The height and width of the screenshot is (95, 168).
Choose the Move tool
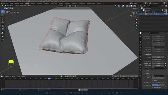(3, 19)
